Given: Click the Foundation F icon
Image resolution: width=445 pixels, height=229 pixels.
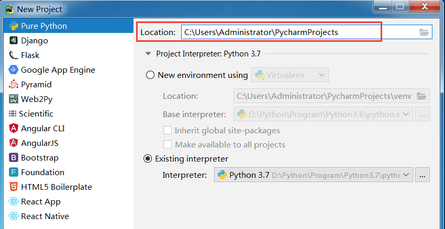Looking at the screenshot, I should 13,173.
